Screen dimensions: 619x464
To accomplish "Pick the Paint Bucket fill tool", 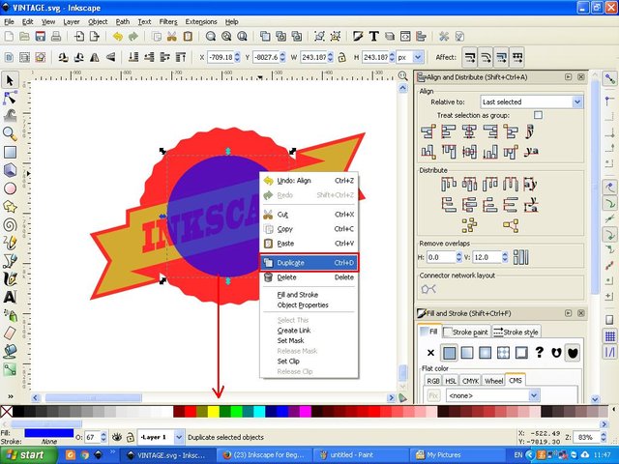I will [10, 351].
